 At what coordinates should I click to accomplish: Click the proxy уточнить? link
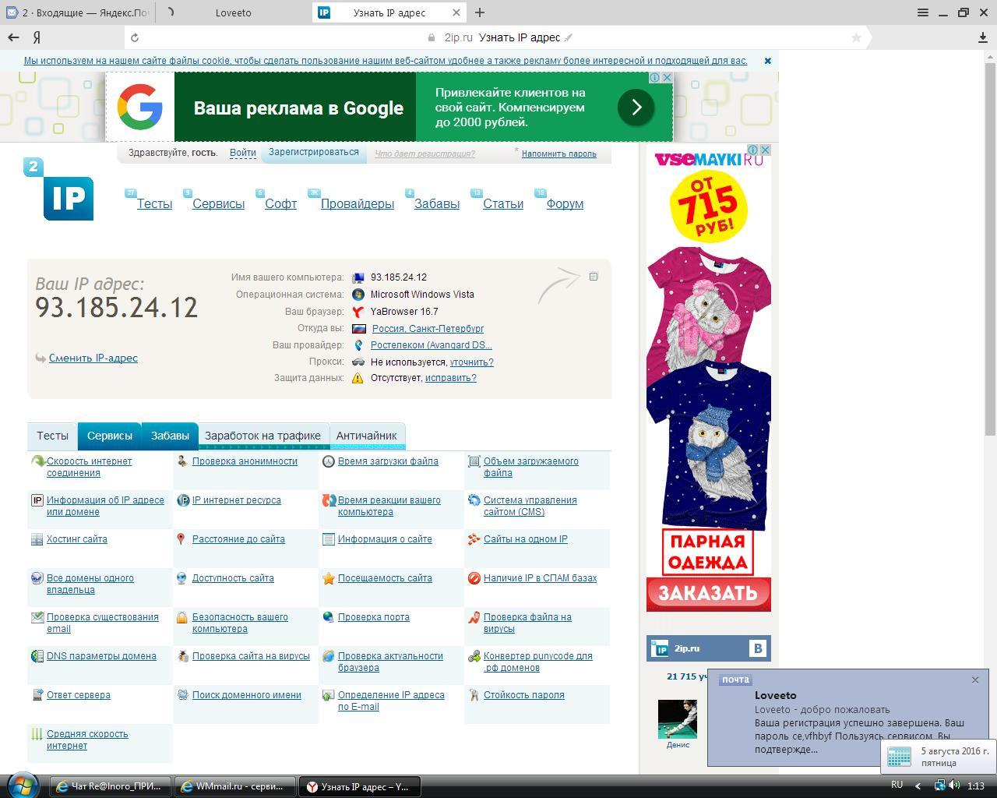pos(472,362)
